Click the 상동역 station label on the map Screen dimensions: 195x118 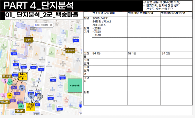coord(28,40)
